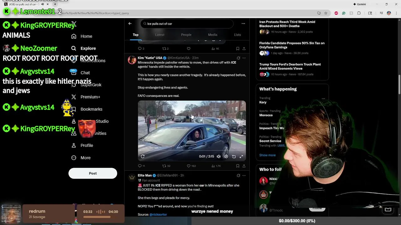Like the top post above Kim Katie

[189, 48]
